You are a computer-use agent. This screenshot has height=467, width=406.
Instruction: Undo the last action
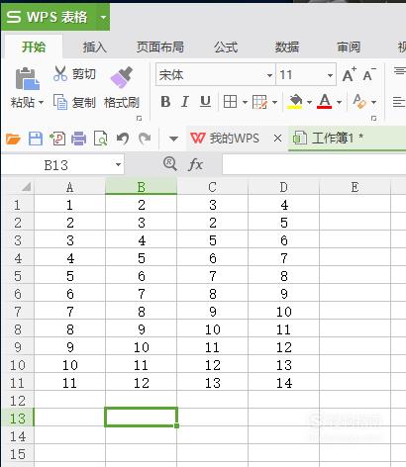pos(123,139)
